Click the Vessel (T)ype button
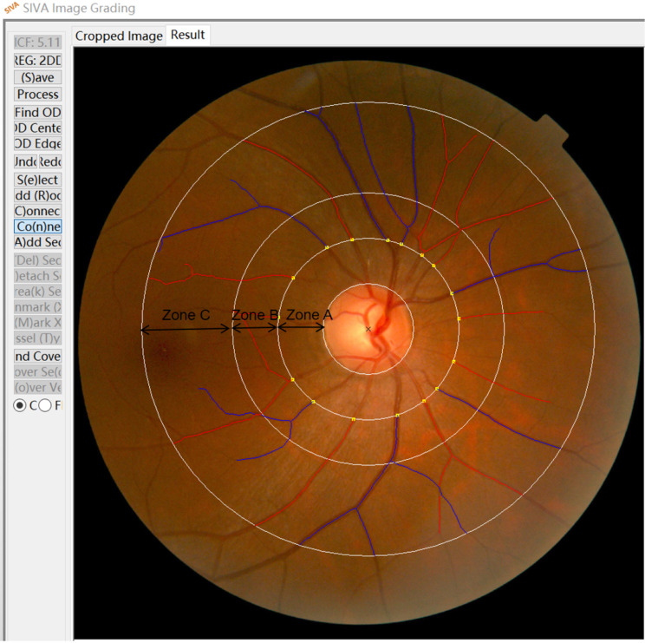 click(x=37, y=338)
